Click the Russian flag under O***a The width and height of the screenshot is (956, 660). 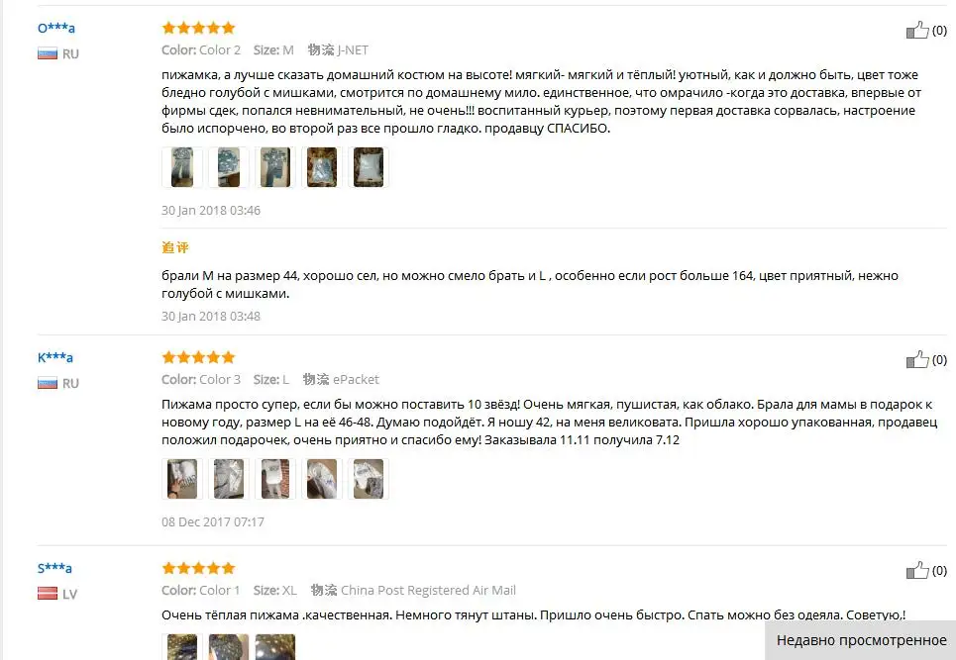48,54
